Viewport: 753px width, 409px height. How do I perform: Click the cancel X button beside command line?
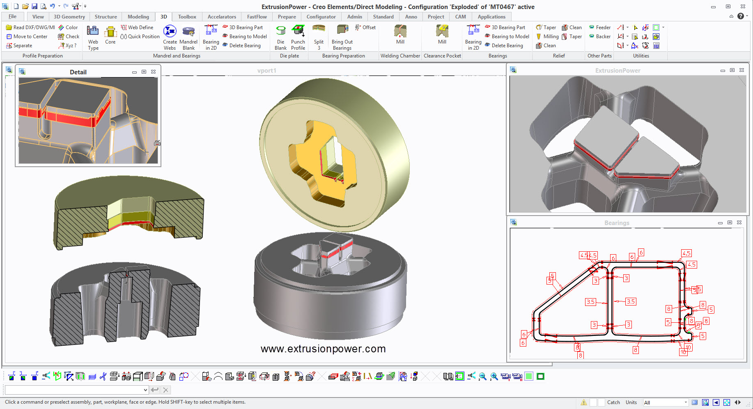(x=165, y=390)
